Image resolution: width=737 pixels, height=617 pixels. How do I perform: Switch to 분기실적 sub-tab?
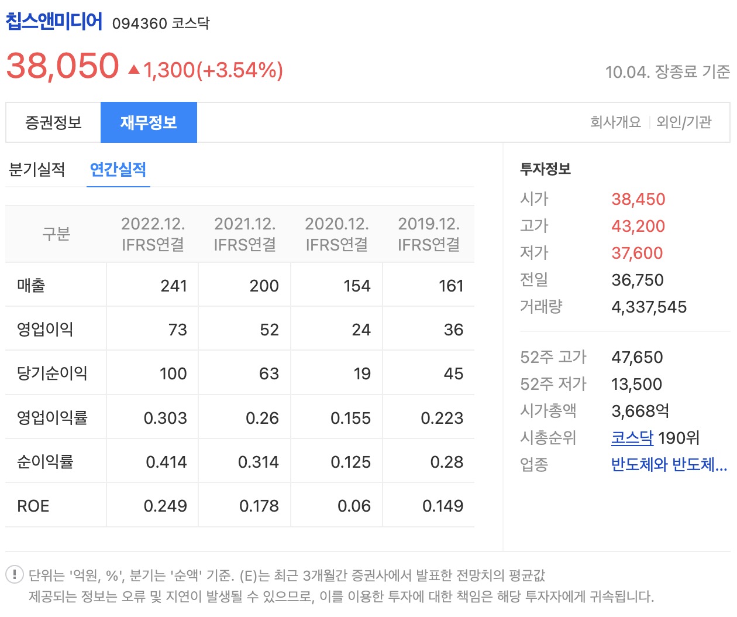[x=37, y=170]
